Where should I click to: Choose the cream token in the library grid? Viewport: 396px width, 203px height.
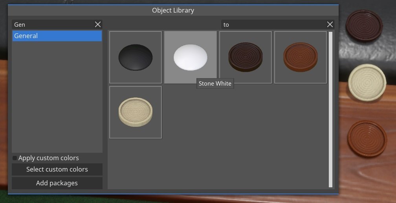(136, 112)
